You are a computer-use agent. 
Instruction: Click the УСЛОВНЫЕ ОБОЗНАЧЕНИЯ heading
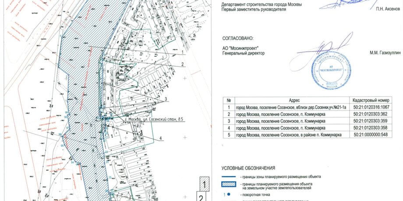248,168
